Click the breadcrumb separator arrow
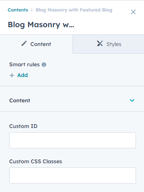This screenshot has width=144, height=192. 32,10
